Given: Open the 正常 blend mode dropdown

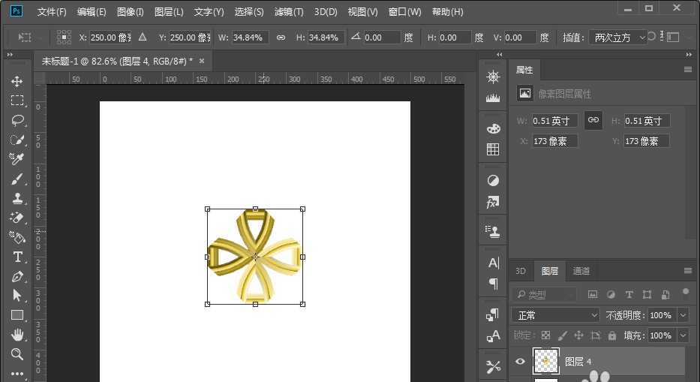Looking at the screenshot, I should [x=556, y=315].
